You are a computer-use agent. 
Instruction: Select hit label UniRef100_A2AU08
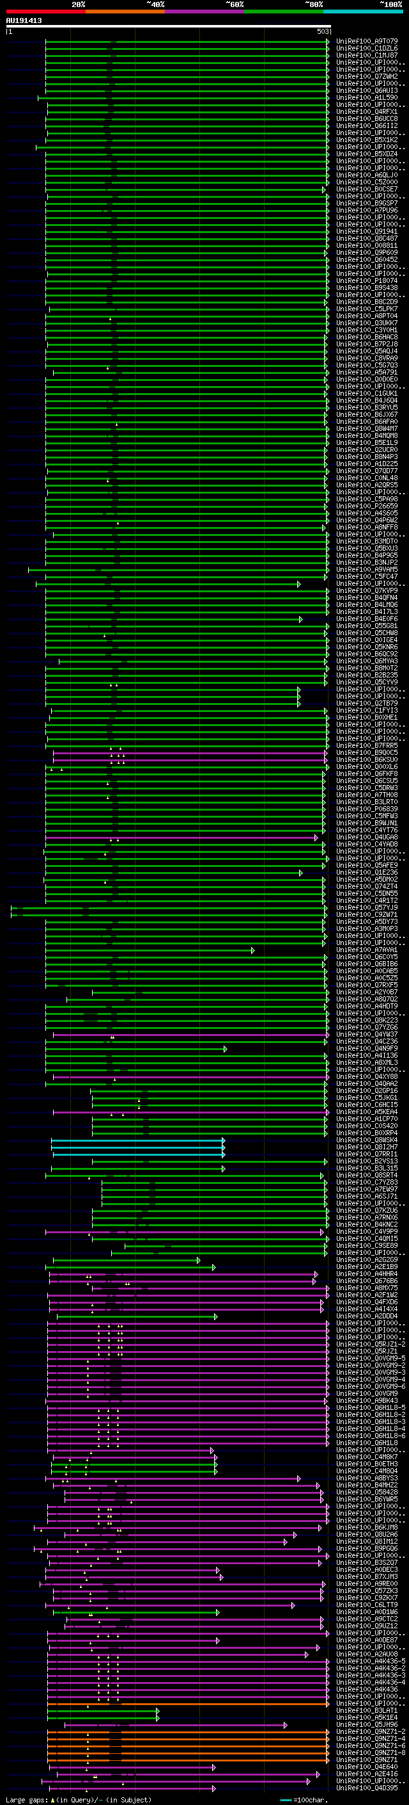coord(367,1655)
